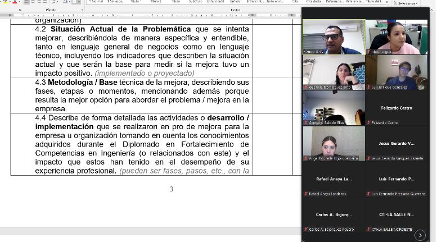Apply the Título 2 style
Screen dimensions: 437x242
(x=156, y=1)
